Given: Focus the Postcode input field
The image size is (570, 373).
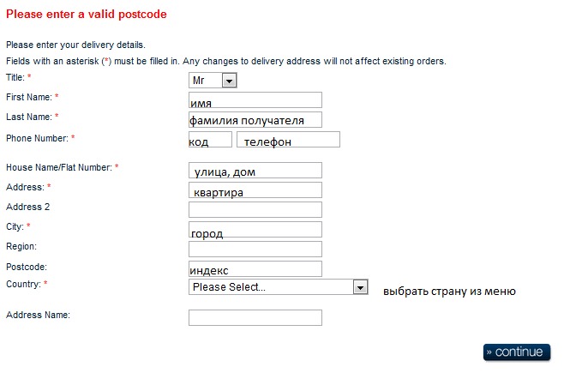Looking at the screenshot, I should tap(255, 268).
